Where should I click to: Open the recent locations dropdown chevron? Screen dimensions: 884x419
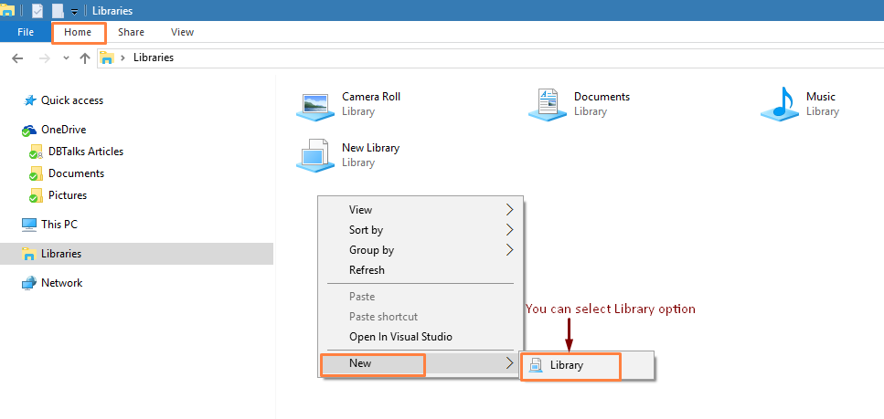(x=66, y=58)
